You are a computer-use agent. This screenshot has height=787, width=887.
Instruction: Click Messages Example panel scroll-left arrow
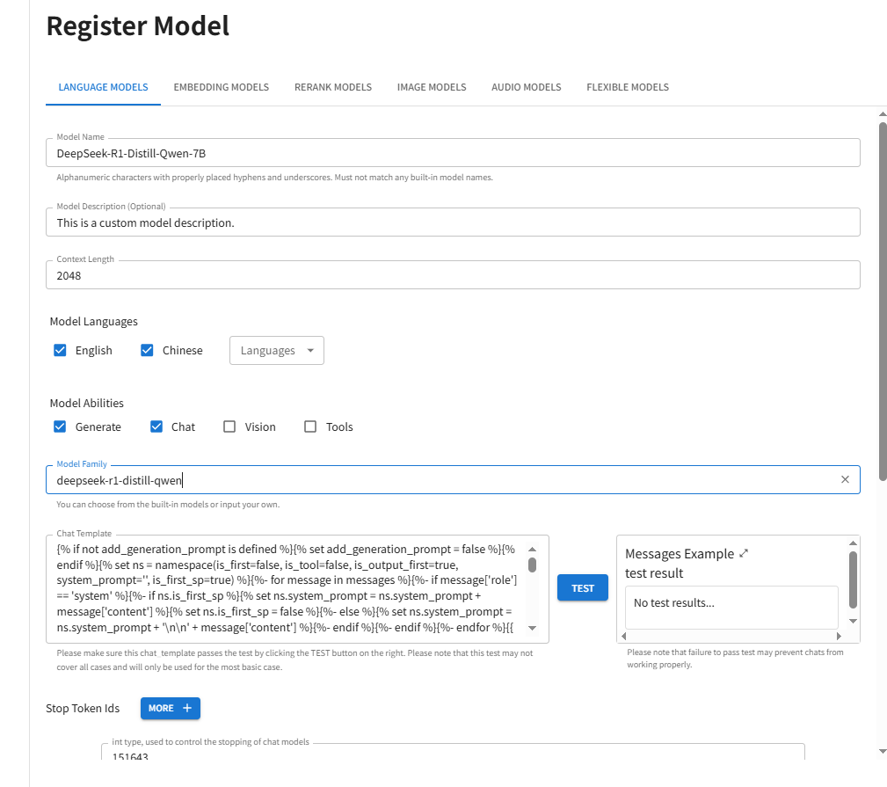[x=623, y=636]
